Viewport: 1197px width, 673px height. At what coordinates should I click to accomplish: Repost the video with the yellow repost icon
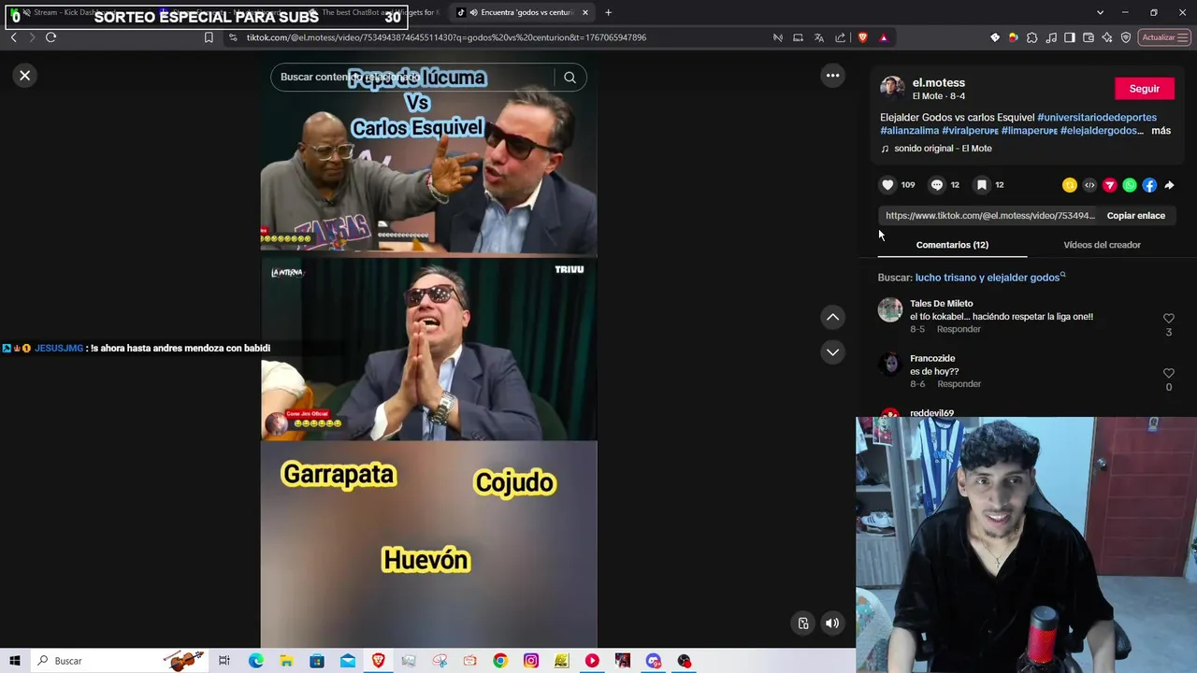coord(1070,185)
